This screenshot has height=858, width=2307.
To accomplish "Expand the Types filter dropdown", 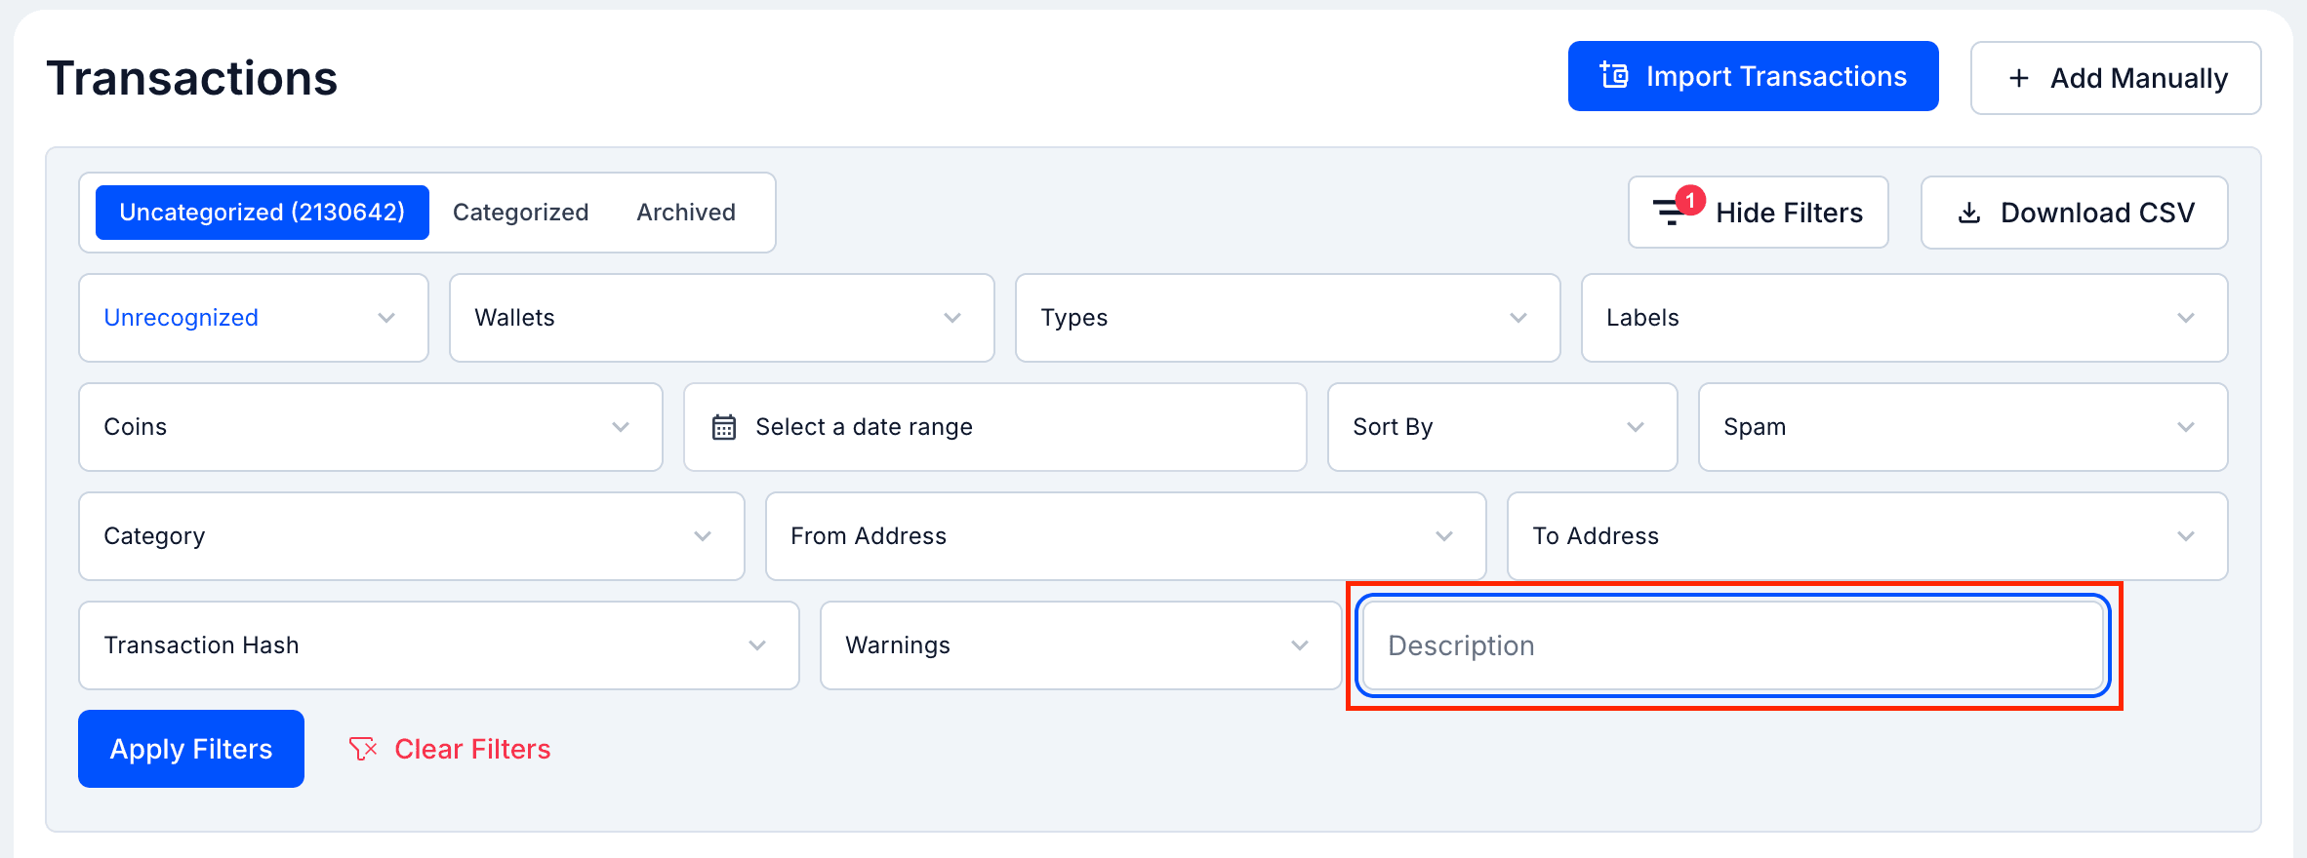I will 1287,318.
